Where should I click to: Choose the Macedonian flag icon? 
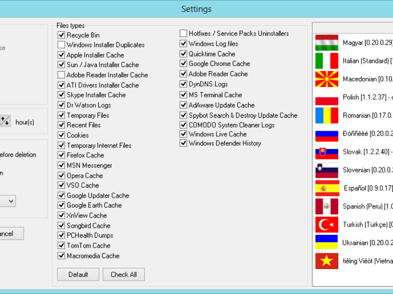327,79
